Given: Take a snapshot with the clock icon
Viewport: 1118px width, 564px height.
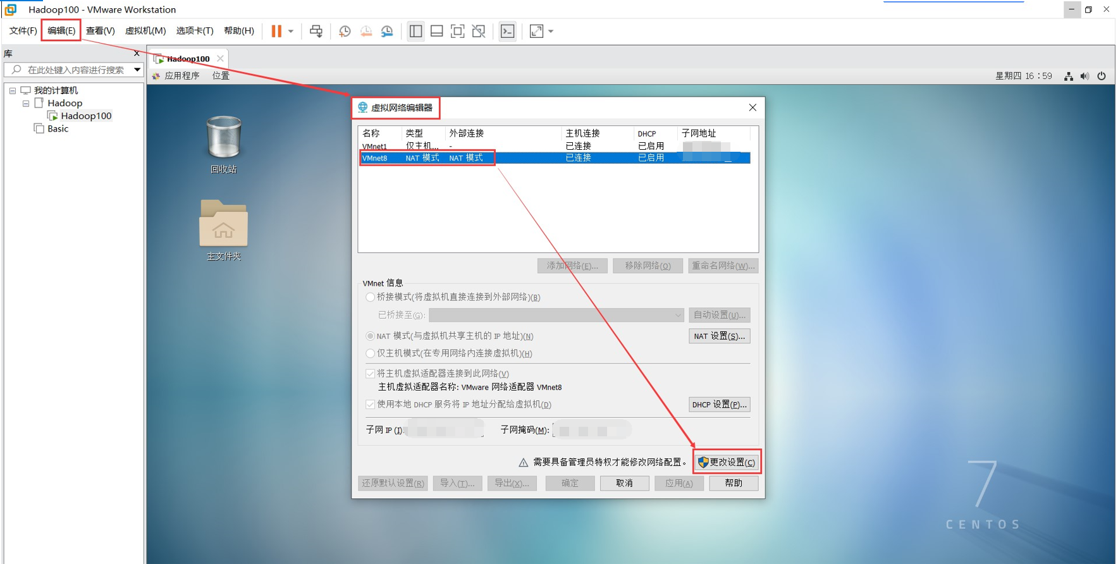Looking at the screenshot, I should [x=345, y=31].
